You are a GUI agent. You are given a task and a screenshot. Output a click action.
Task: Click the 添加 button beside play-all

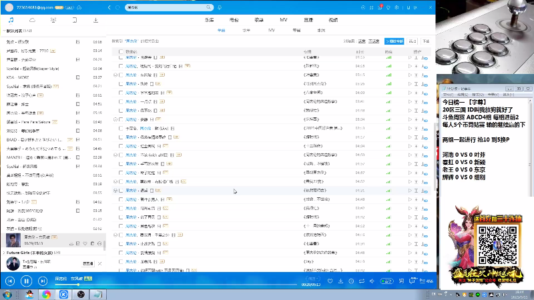413,41
